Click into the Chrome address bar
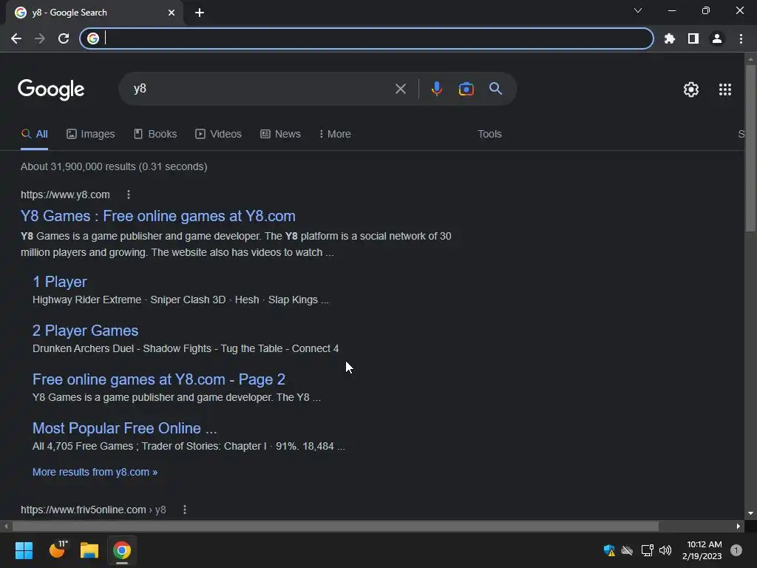Viewport: 757px width, 568px height. pyautogui.click(x=367, y=38)
